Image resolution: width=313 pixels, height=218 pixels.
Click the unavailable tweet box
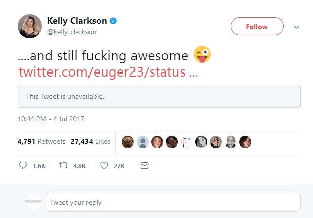159,96
